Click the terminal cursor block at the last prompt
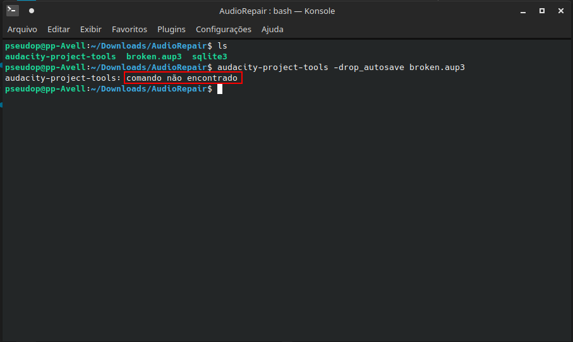This screenshot has width=573, height=342. [x=220, y=89]
